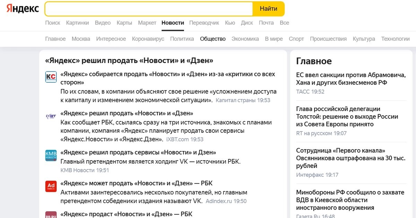Click the Adindex red source icon
This screenshot has height=218, width=416.
click(x=51, y=186)
